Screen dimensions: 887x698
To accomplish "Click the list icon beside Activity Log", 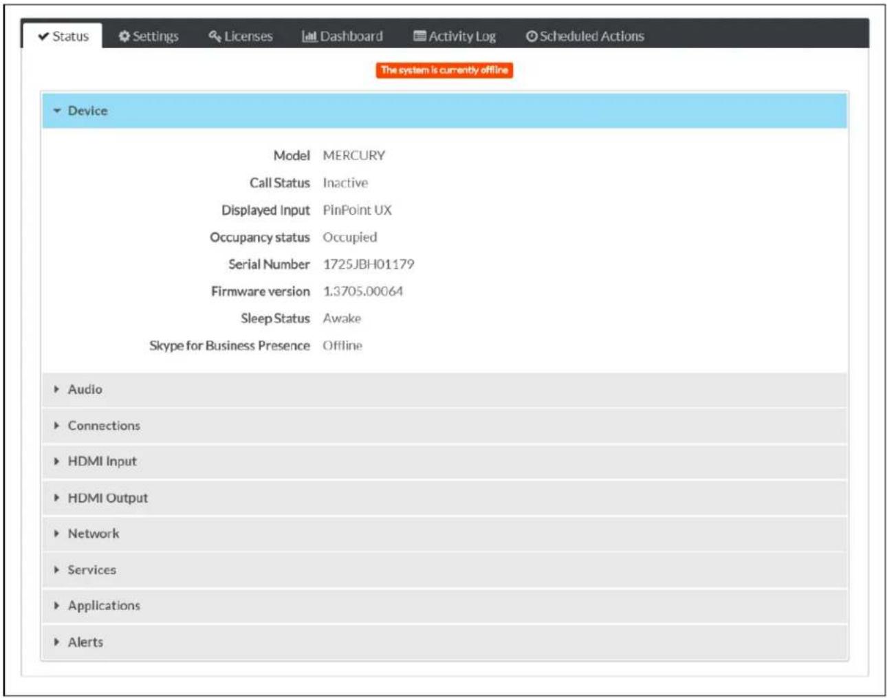I will (419, 36).
